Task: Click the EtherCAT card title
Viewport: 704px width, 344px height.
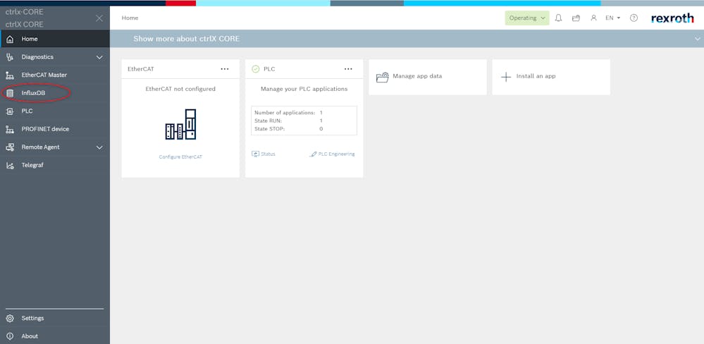Action: pyautogui.click(x=141, y=69)
